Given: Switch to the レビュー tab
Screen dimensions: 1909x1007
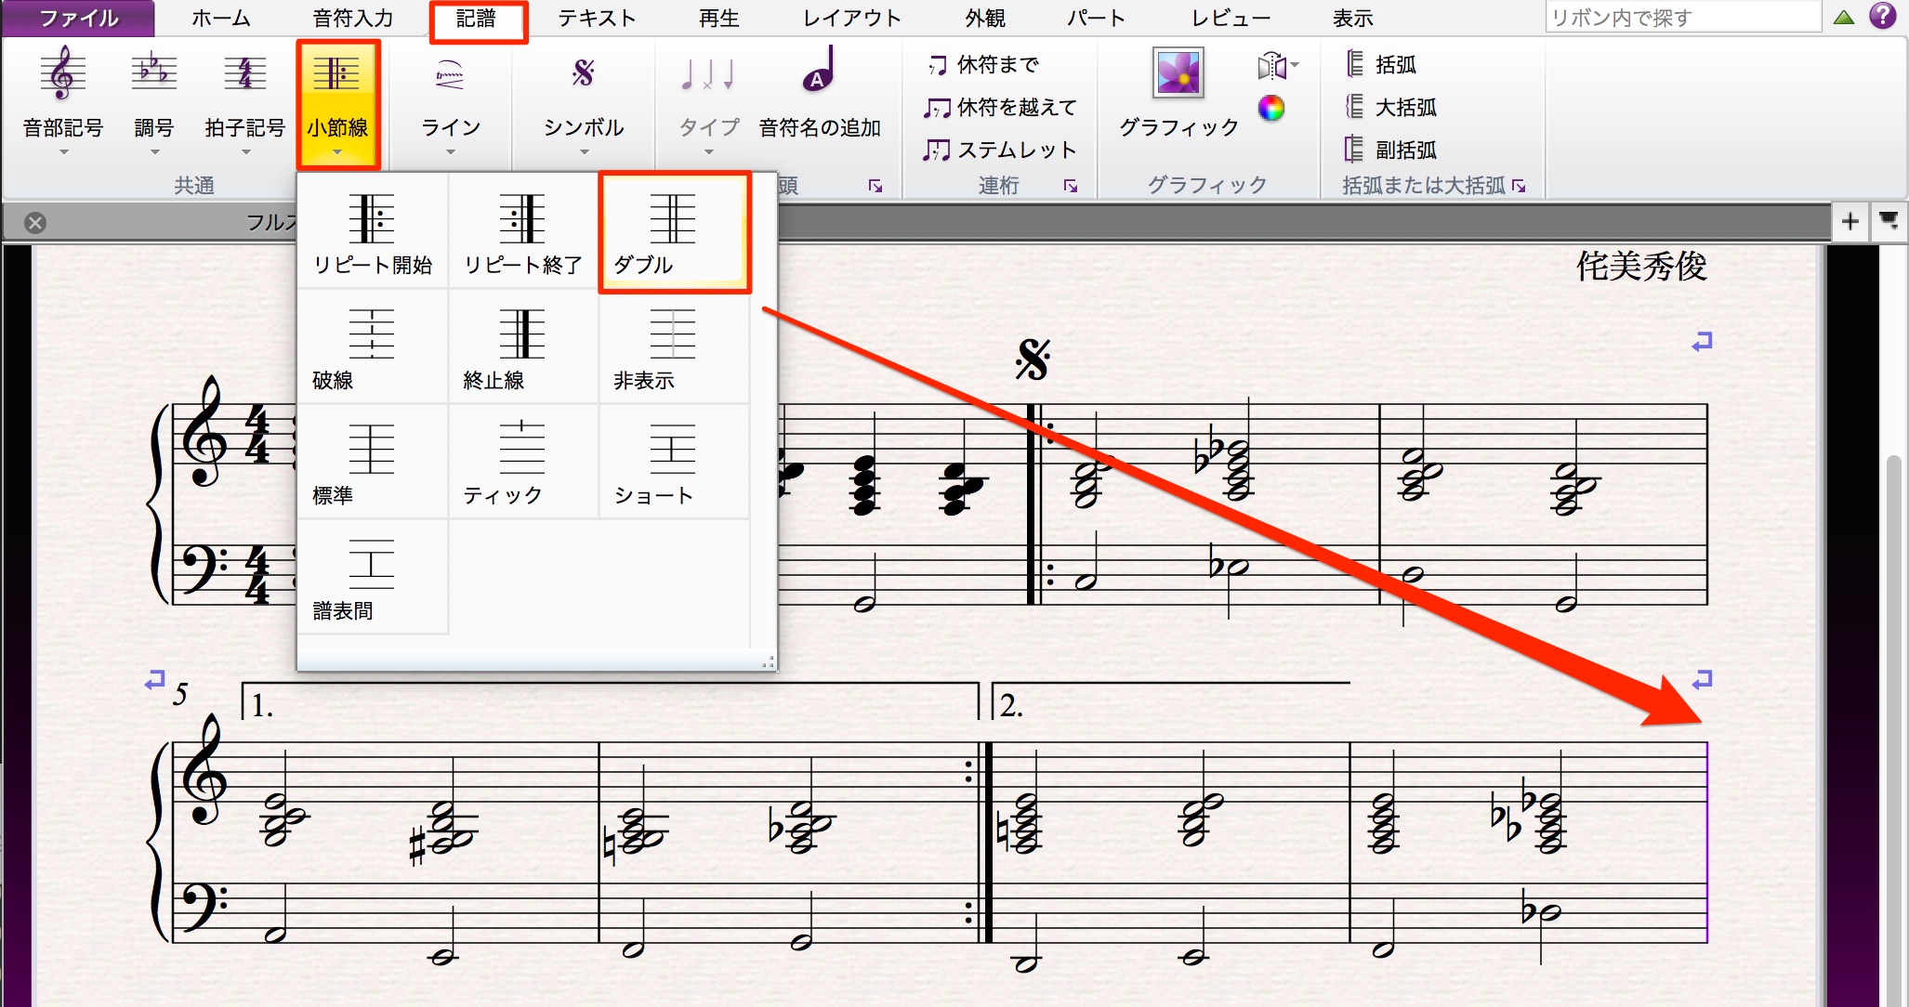Looking at the screenshot, I should click(1231, 18).
